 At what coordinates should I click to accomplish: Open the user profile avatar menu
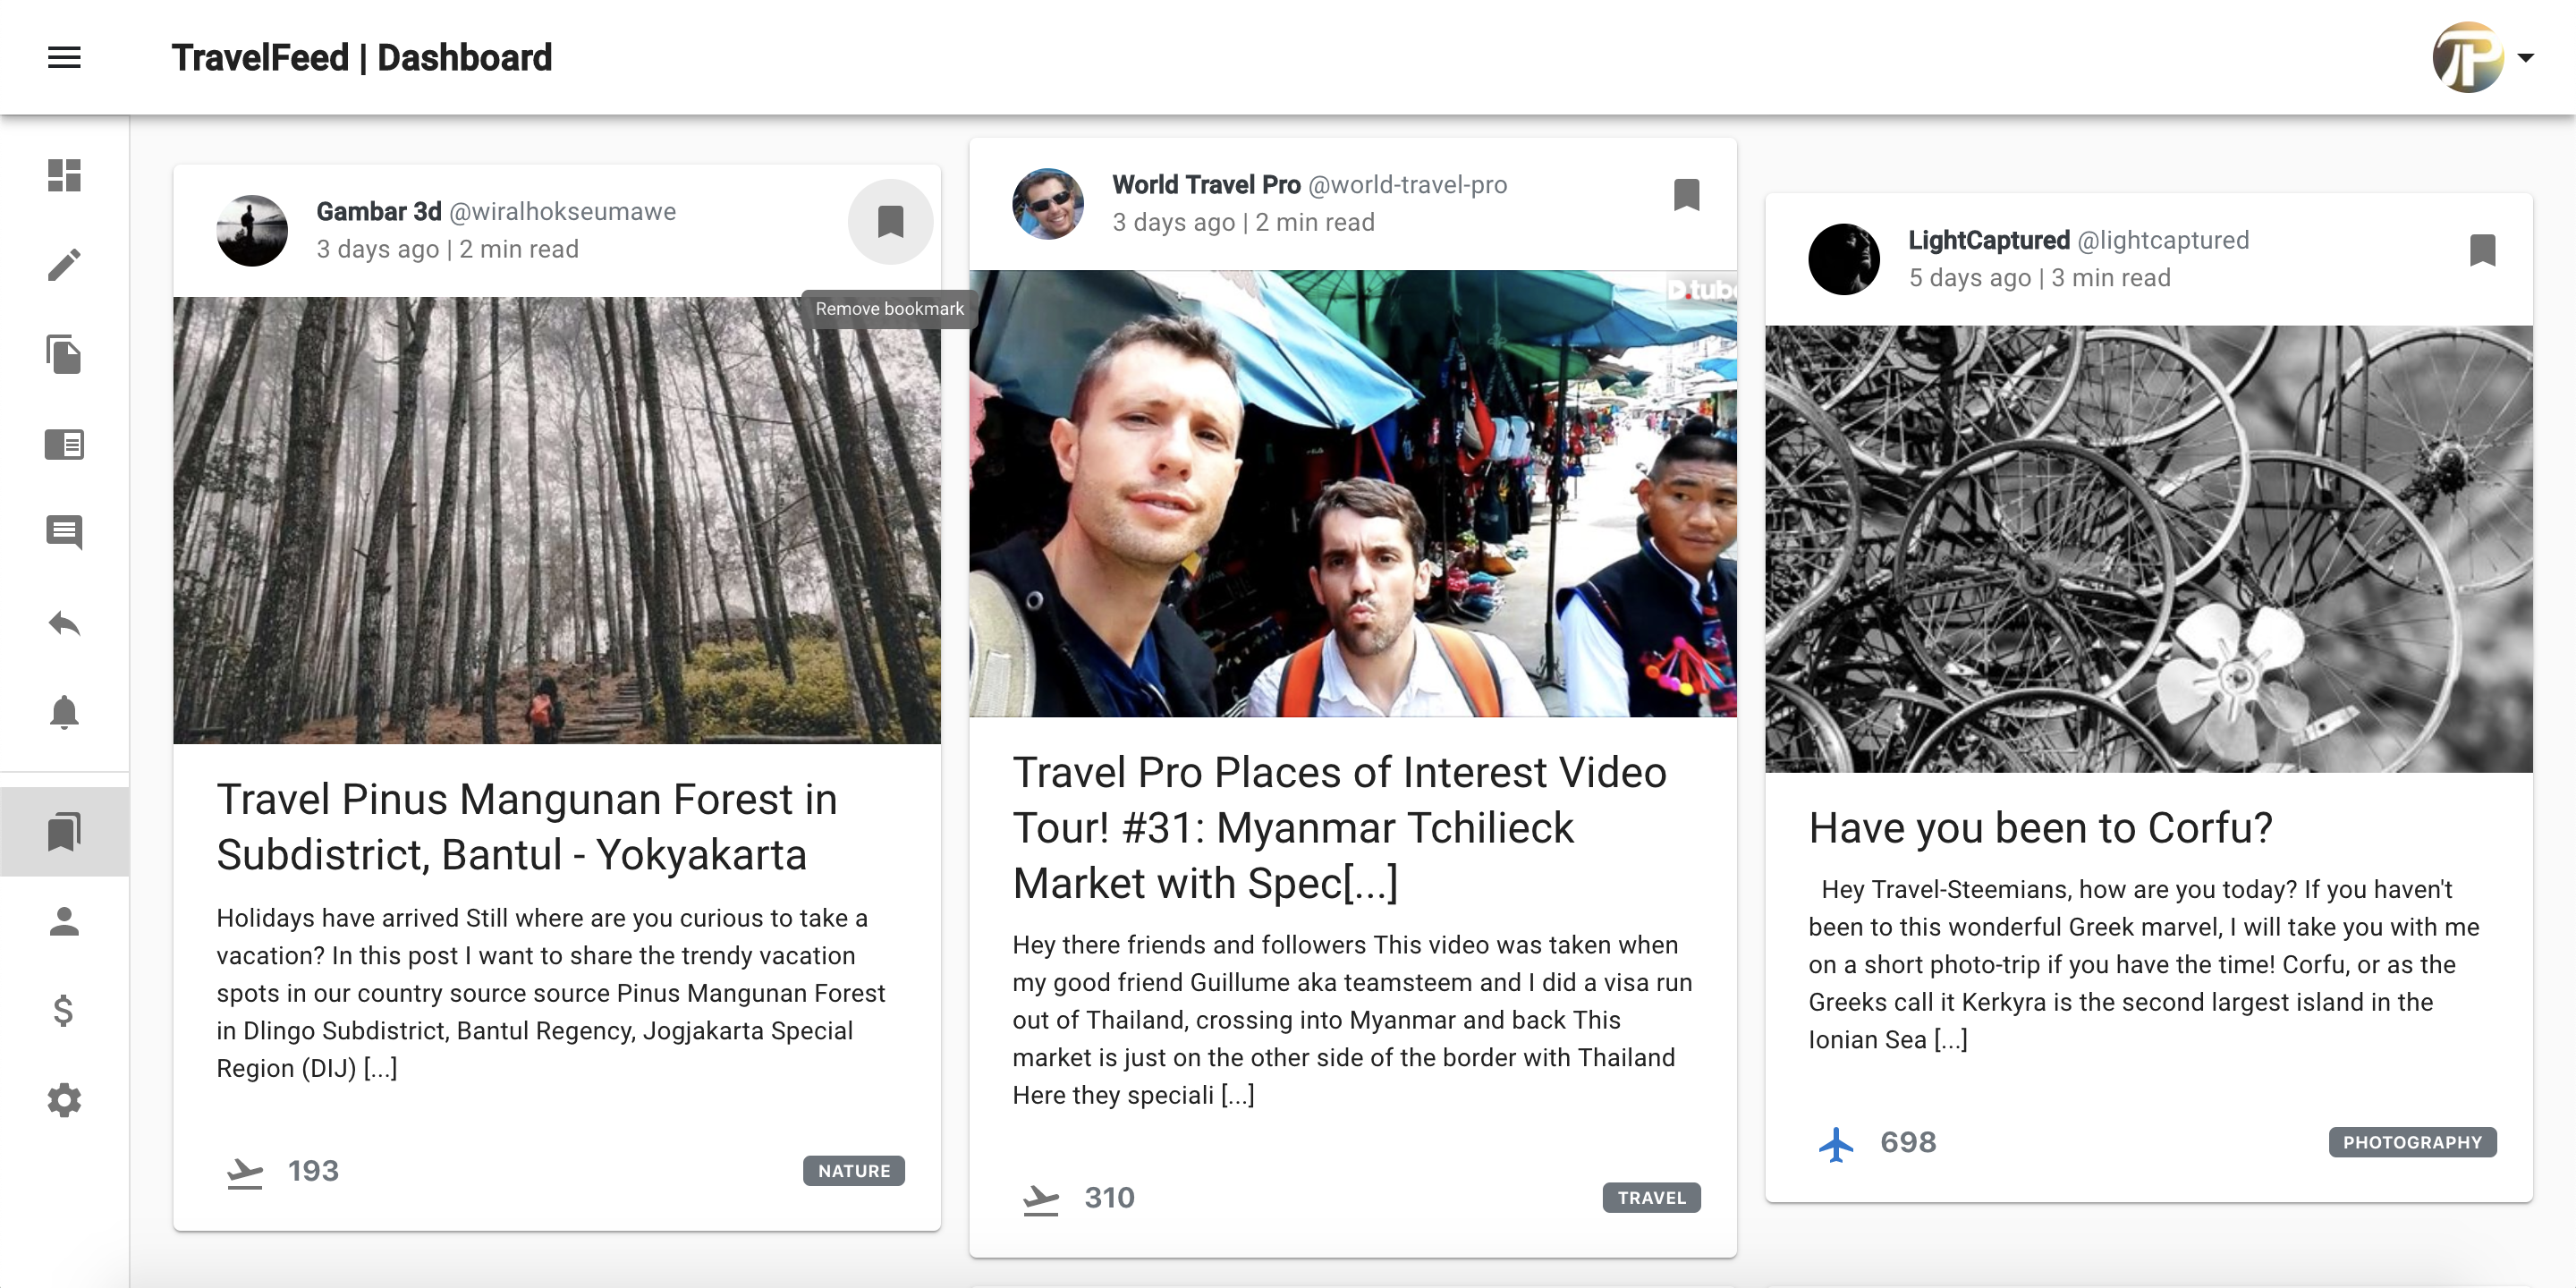tap(2467, 57)
